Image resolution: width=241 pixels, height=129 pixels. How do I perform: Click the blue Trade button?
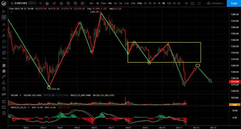(x=233, y=3)
